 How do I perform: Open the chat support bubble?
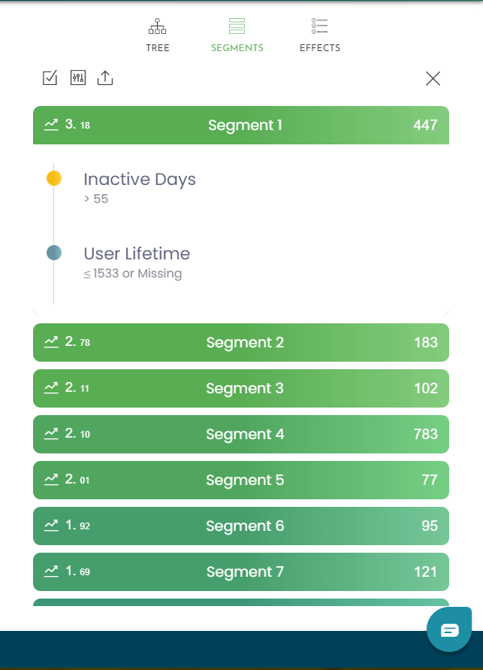click(449, 630)
